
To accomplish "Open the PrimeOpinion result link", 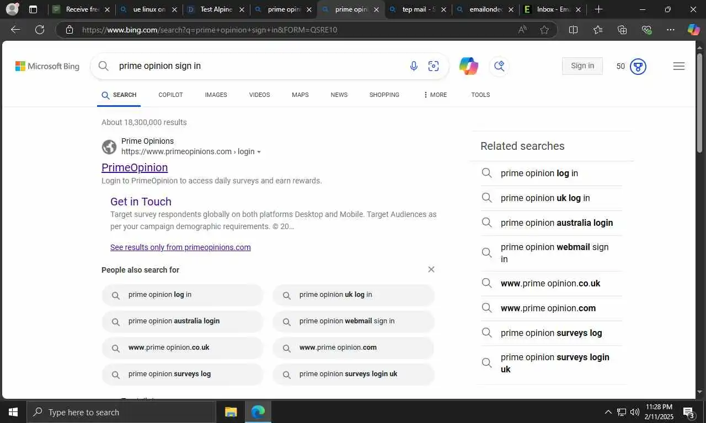I will [135, 167].
